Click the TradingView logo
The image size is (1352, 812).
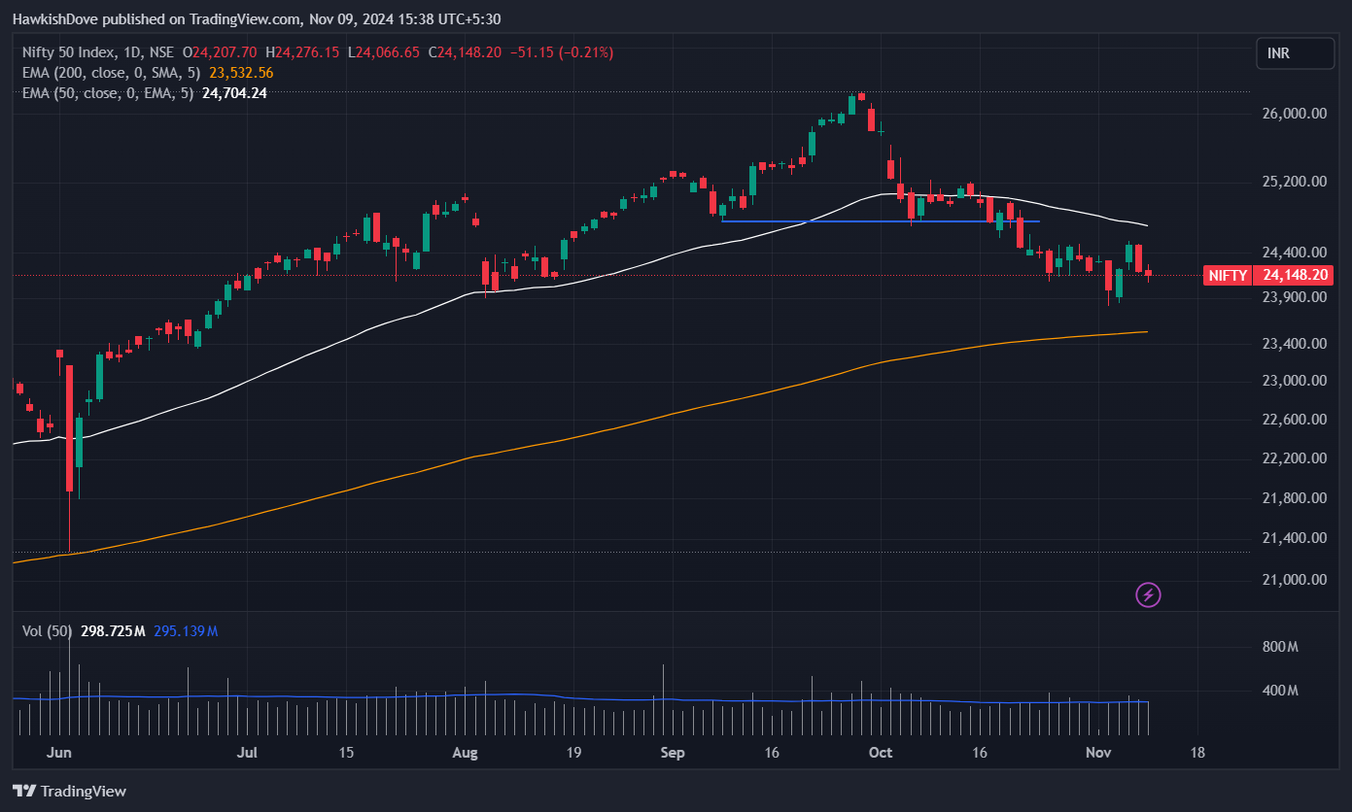[x=69, y=791]
